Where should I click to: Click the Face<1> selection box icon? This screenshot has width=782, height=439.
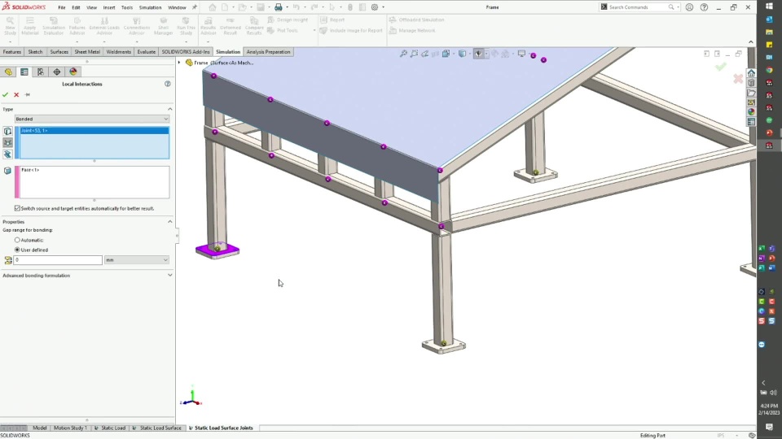[7, 171]
